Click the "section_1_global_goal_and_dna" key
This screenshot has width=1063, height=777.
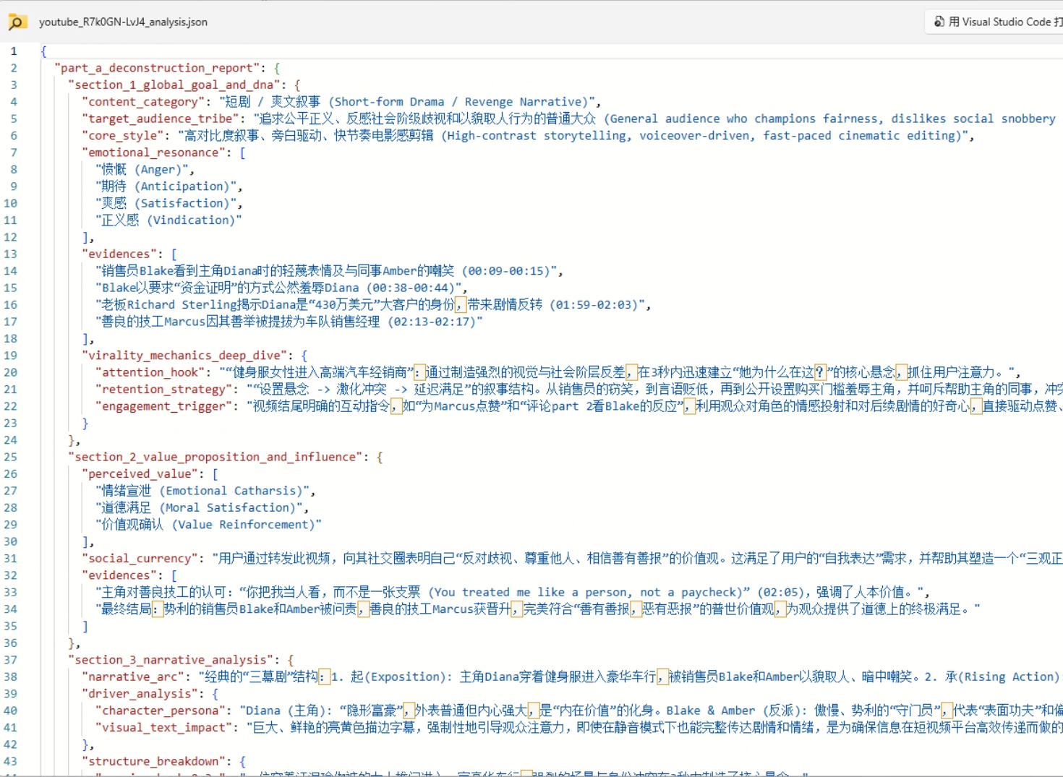click(174, 85)
